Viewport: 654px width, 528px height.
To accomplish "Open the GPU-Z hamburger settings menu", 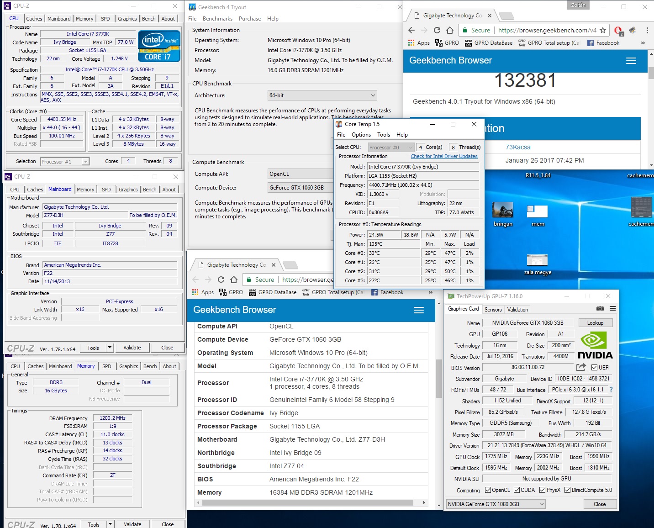I will (612, 308).
